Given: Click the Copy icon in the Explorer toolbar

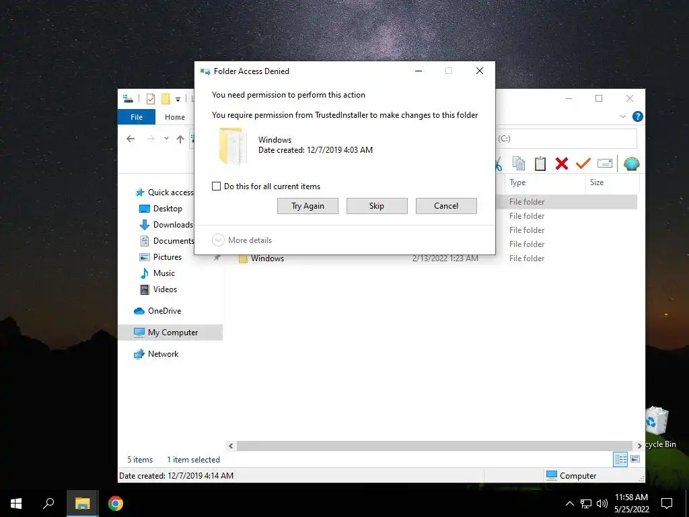Looking at the screenshot, I should click(x=519, y=164).
